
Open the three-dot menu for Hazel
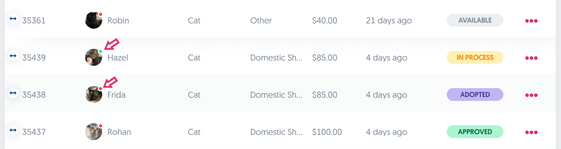click(x=531, y=58)
